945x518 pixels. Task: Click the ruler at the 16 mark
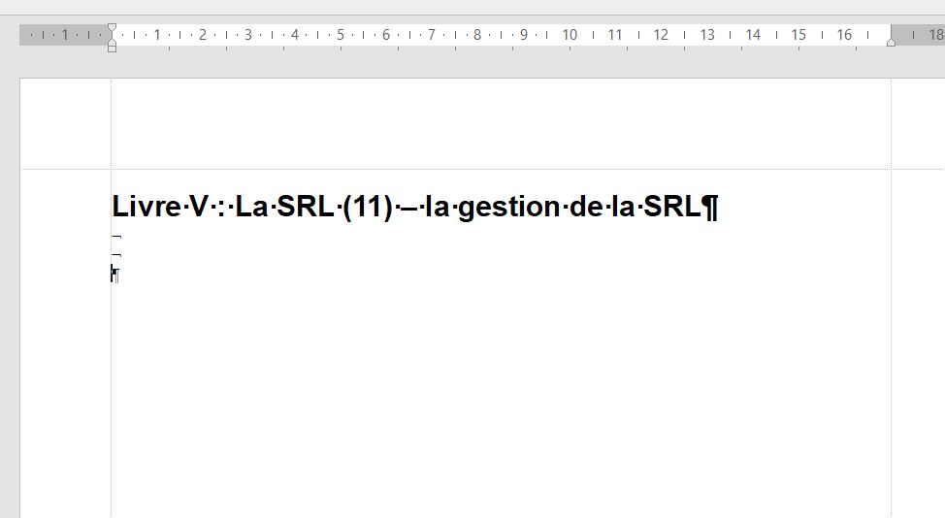click(x=844, y=35)
